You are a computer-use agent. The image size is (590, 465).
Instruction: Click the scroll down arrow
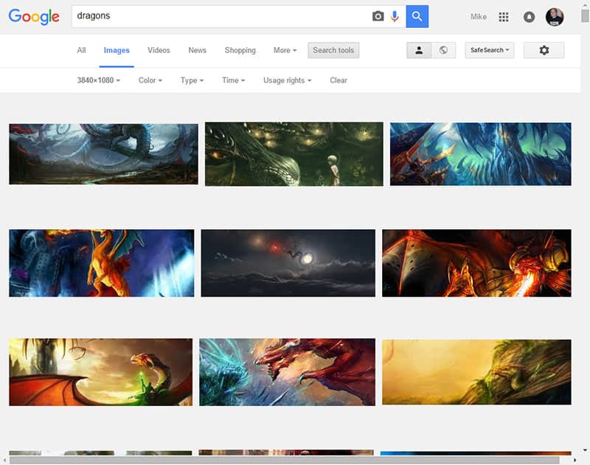[585, 450]
